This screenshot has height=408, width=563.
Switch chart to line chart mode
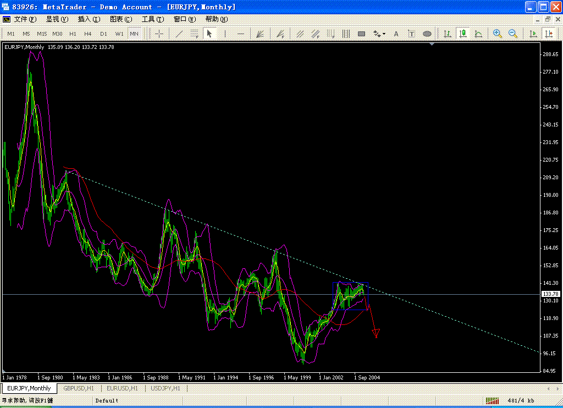(478, 34)
